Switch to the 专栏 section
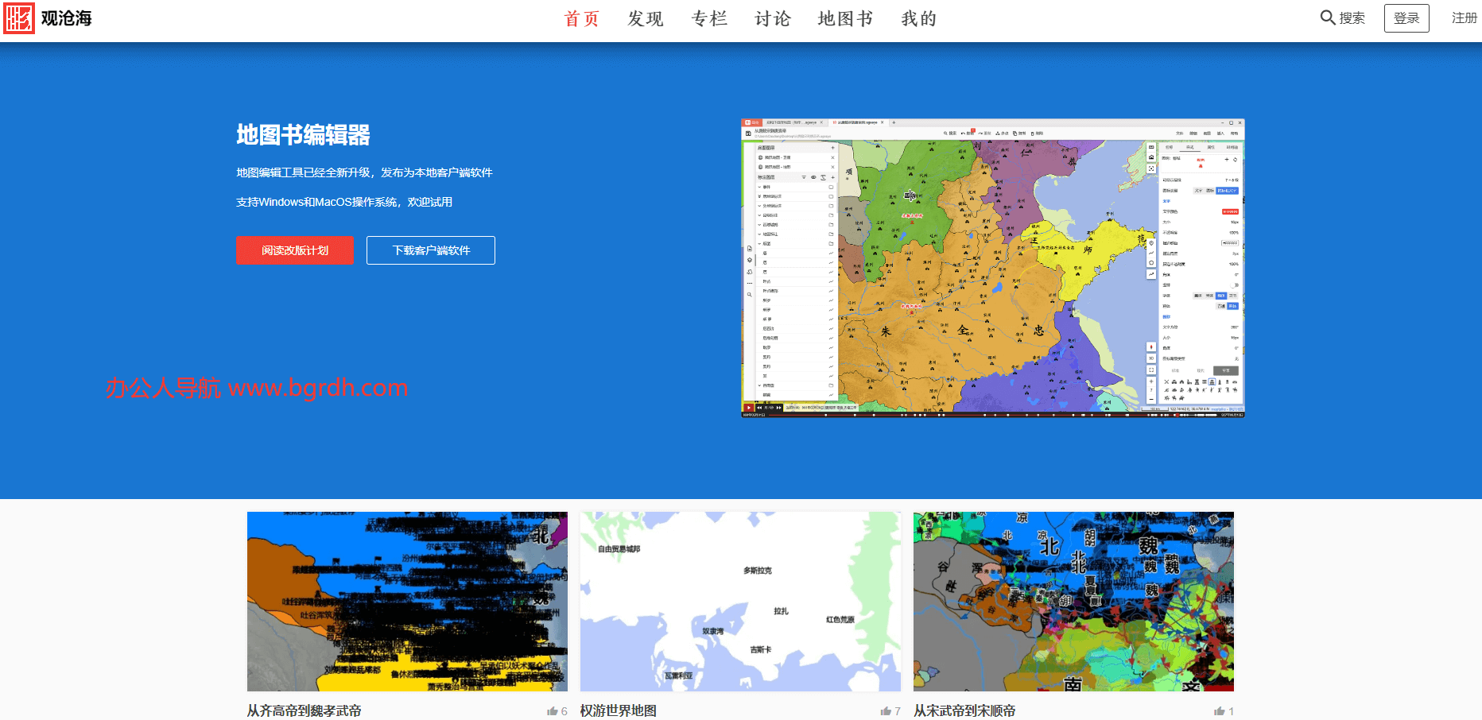This screenshot has height=720, width=1482. pos(709,18)
